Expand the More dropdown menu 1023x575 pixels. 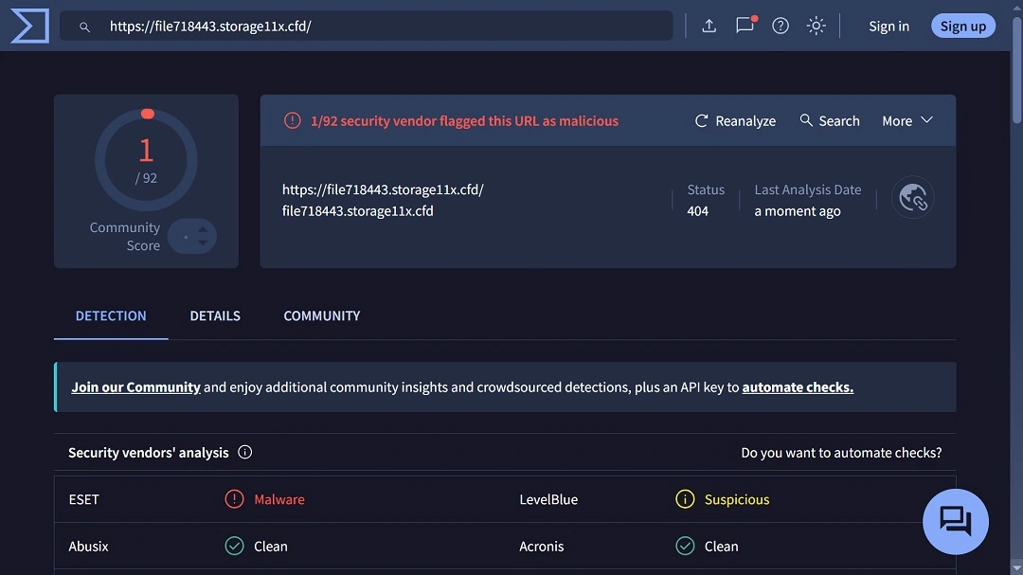[907, 120]
